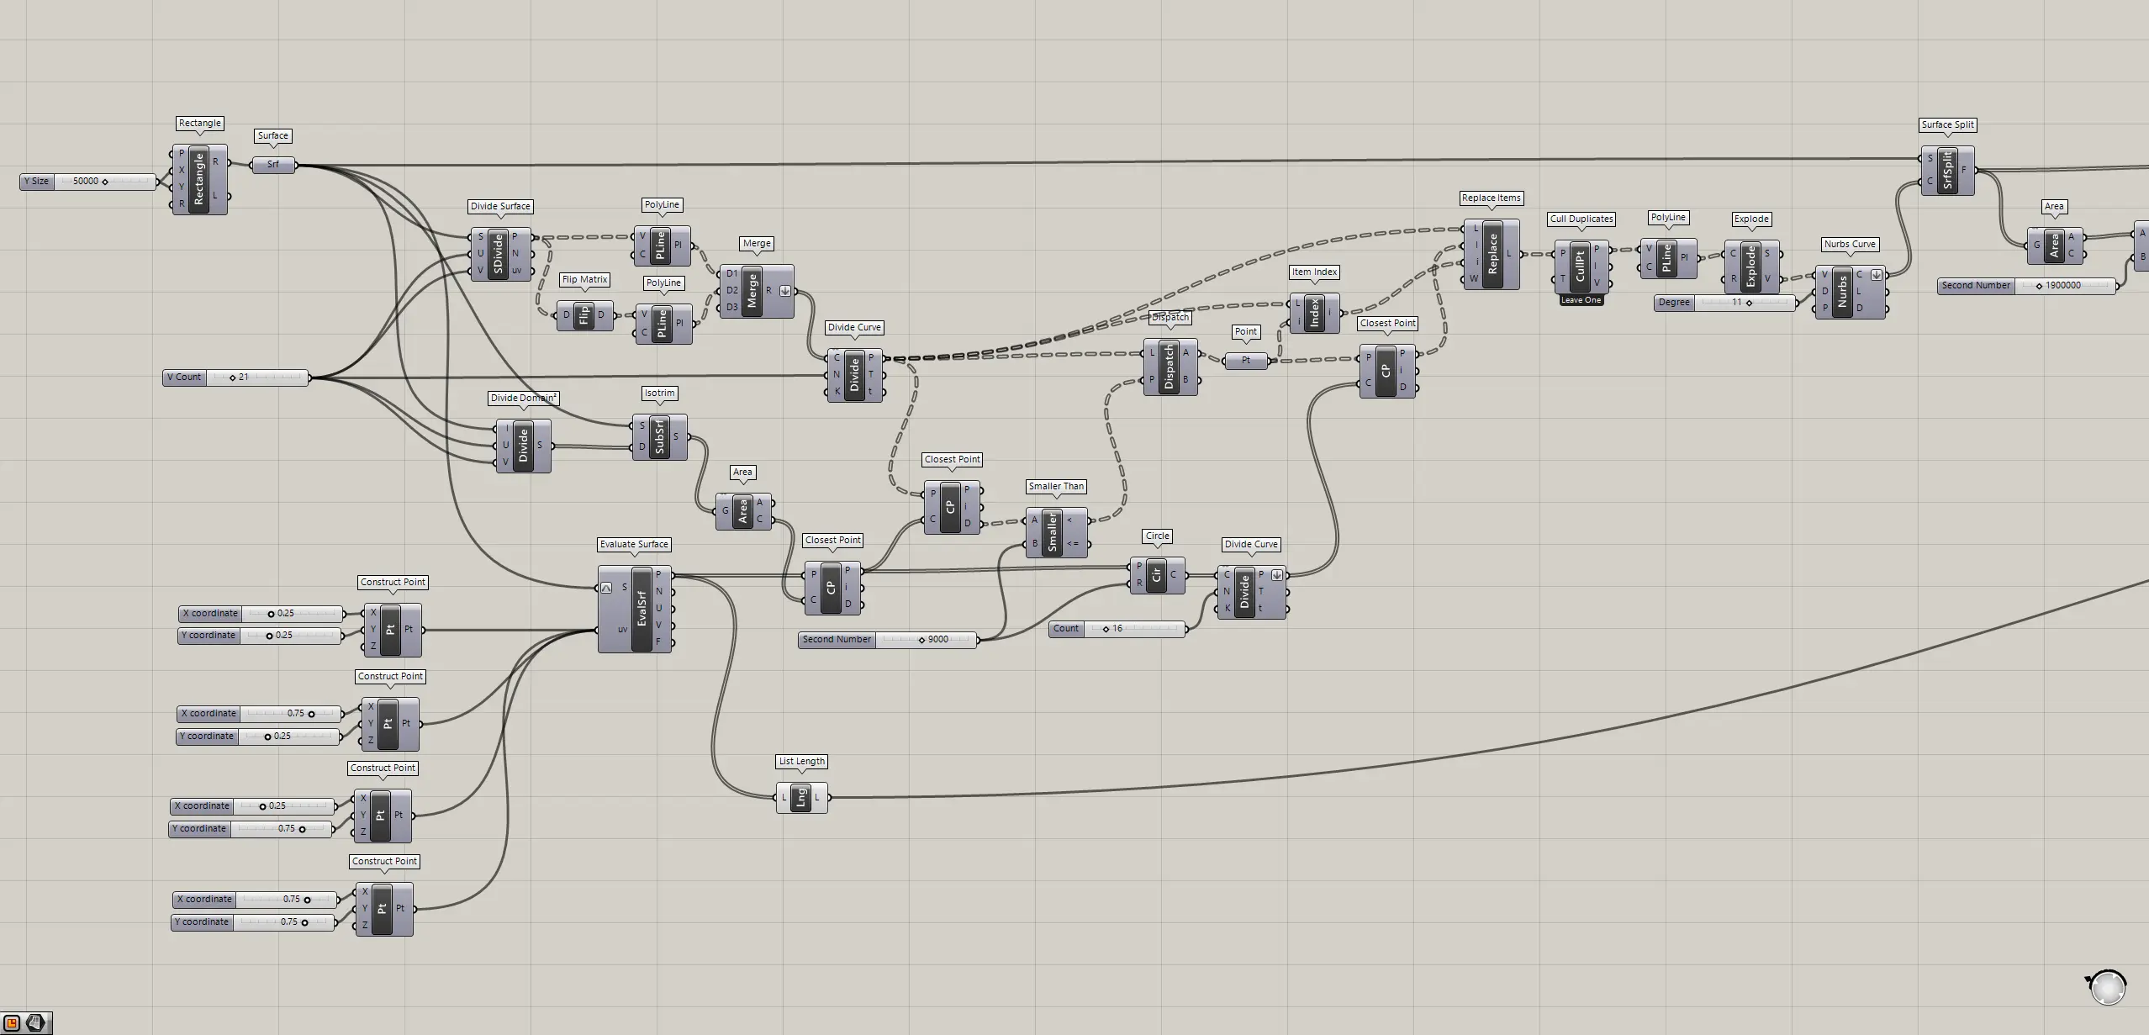This screenshot has height=1035, width=2149.
Task: Click the Merge output down-arrow modifier
Action: coord(785,291)
